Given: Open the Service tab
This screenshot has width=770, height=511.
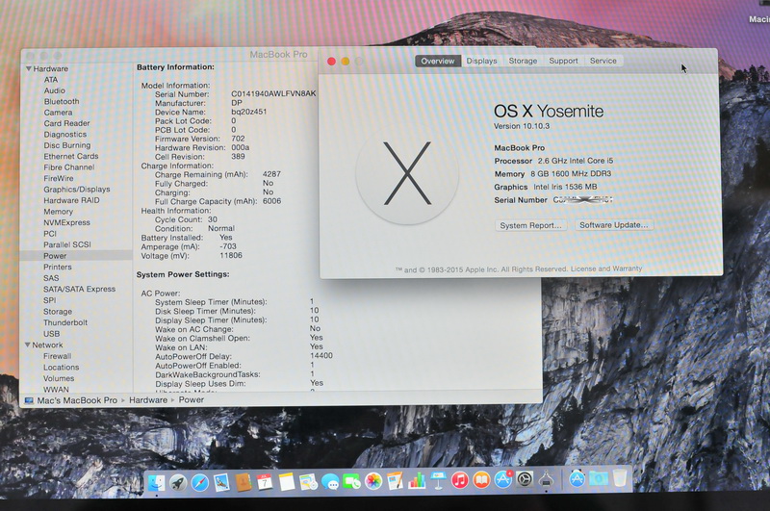Looking at the screenshot, I should pos(603,61).
